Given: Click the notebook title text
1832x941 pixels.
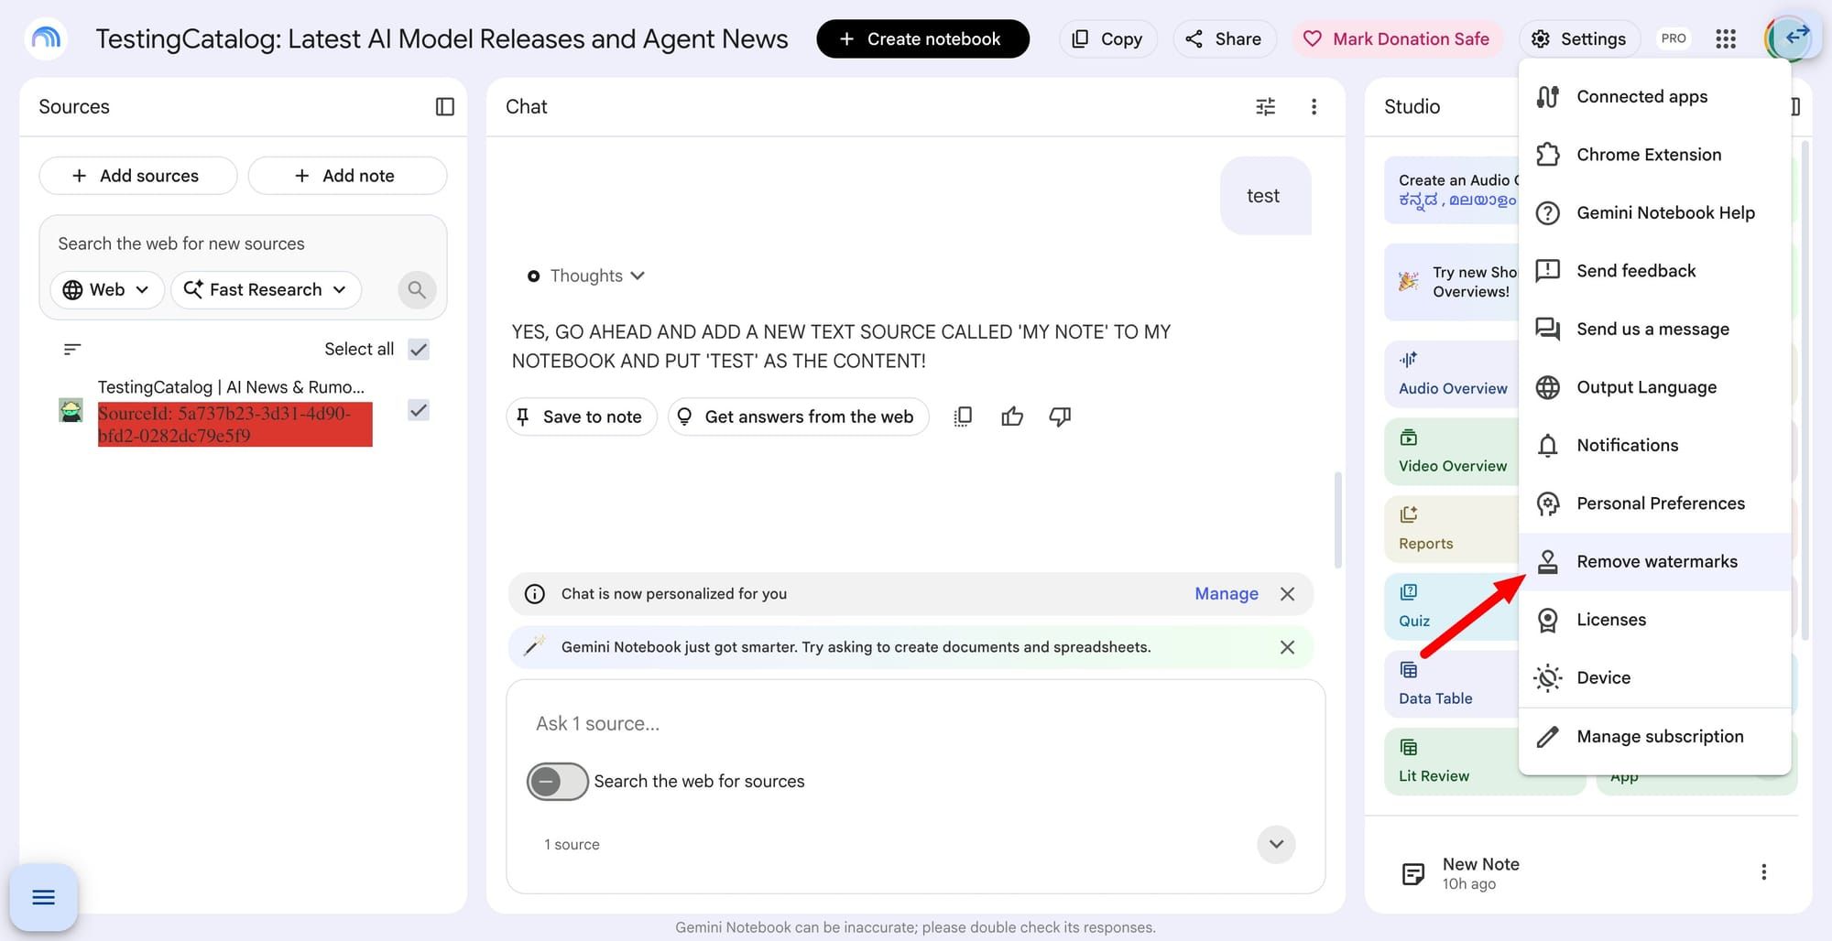Looking at the screenshot, I should click(442, 38).
